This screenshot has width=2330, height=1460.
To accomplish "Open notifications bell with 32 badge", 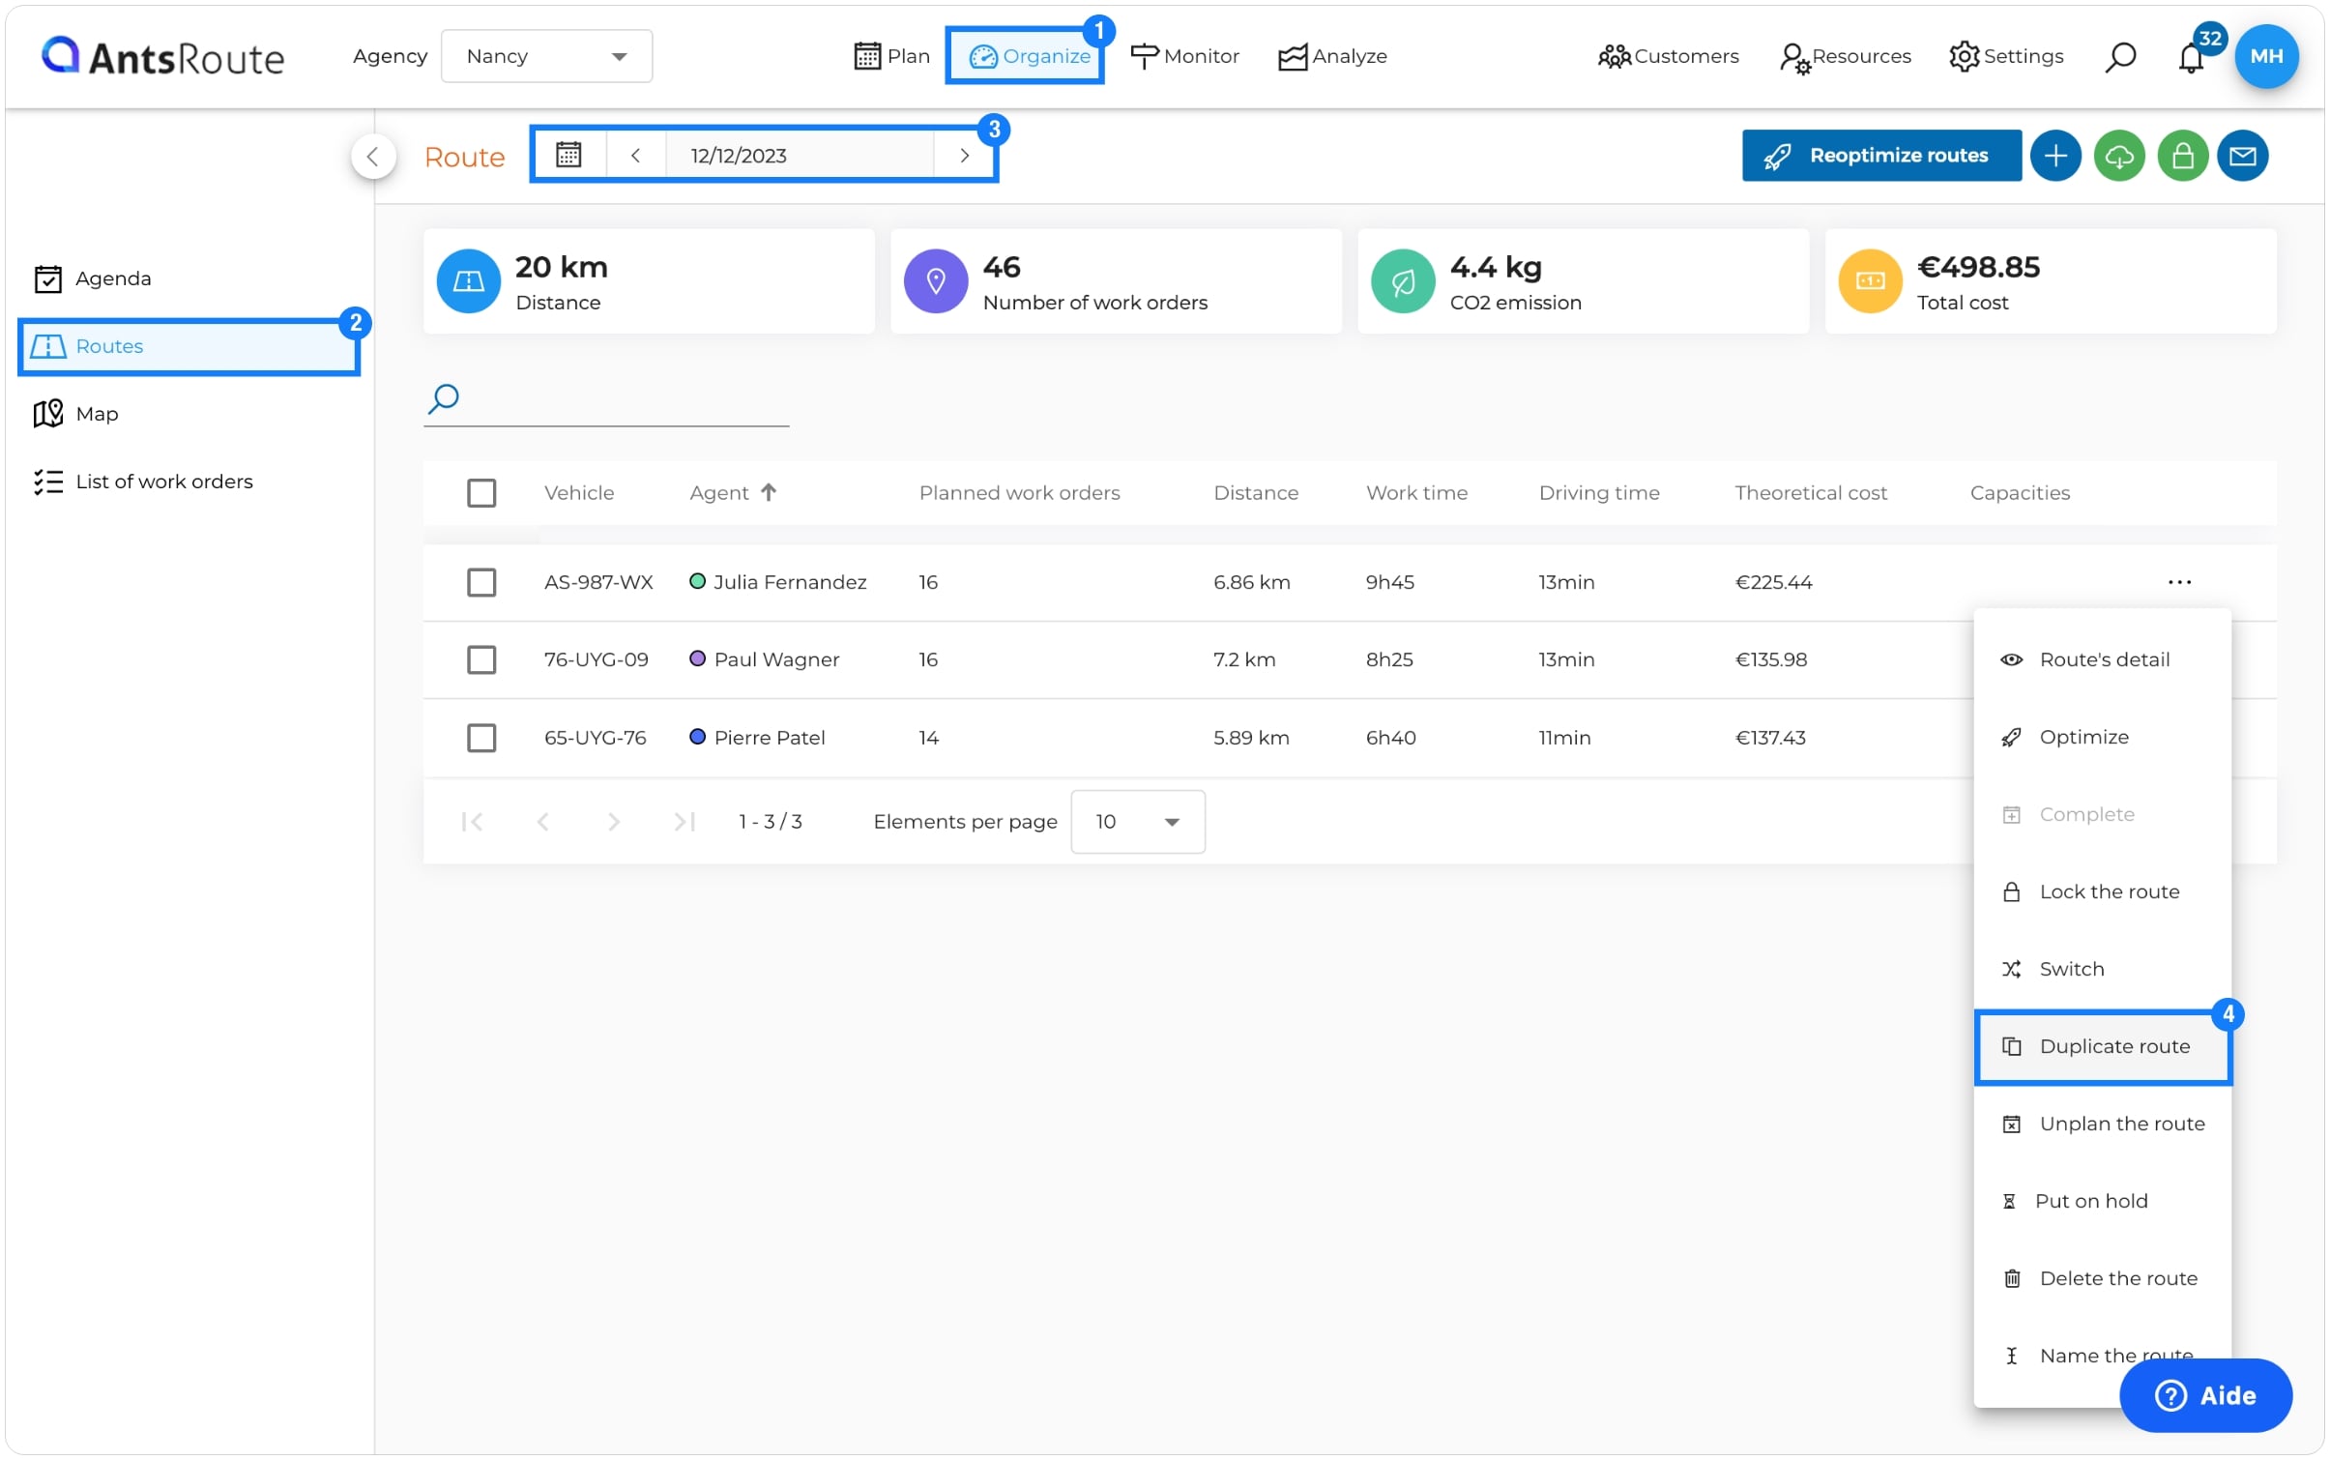I will [2191, 56].
